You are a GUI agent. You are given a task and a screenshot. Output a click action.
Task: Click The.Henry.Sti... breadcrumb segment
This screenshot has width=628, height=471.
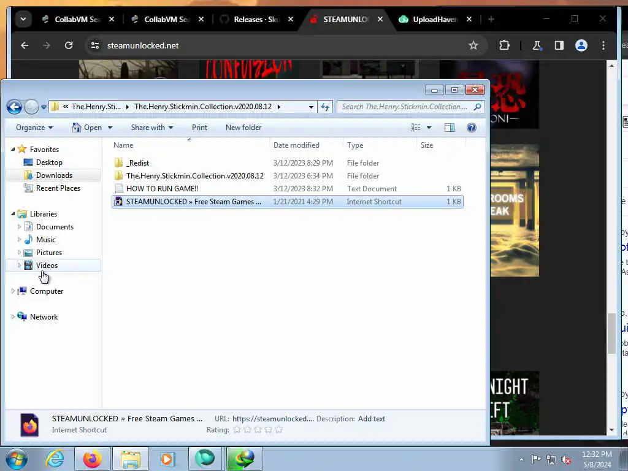96,107
